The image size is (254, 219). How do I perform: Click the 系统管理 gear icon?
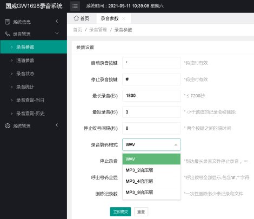8,125
